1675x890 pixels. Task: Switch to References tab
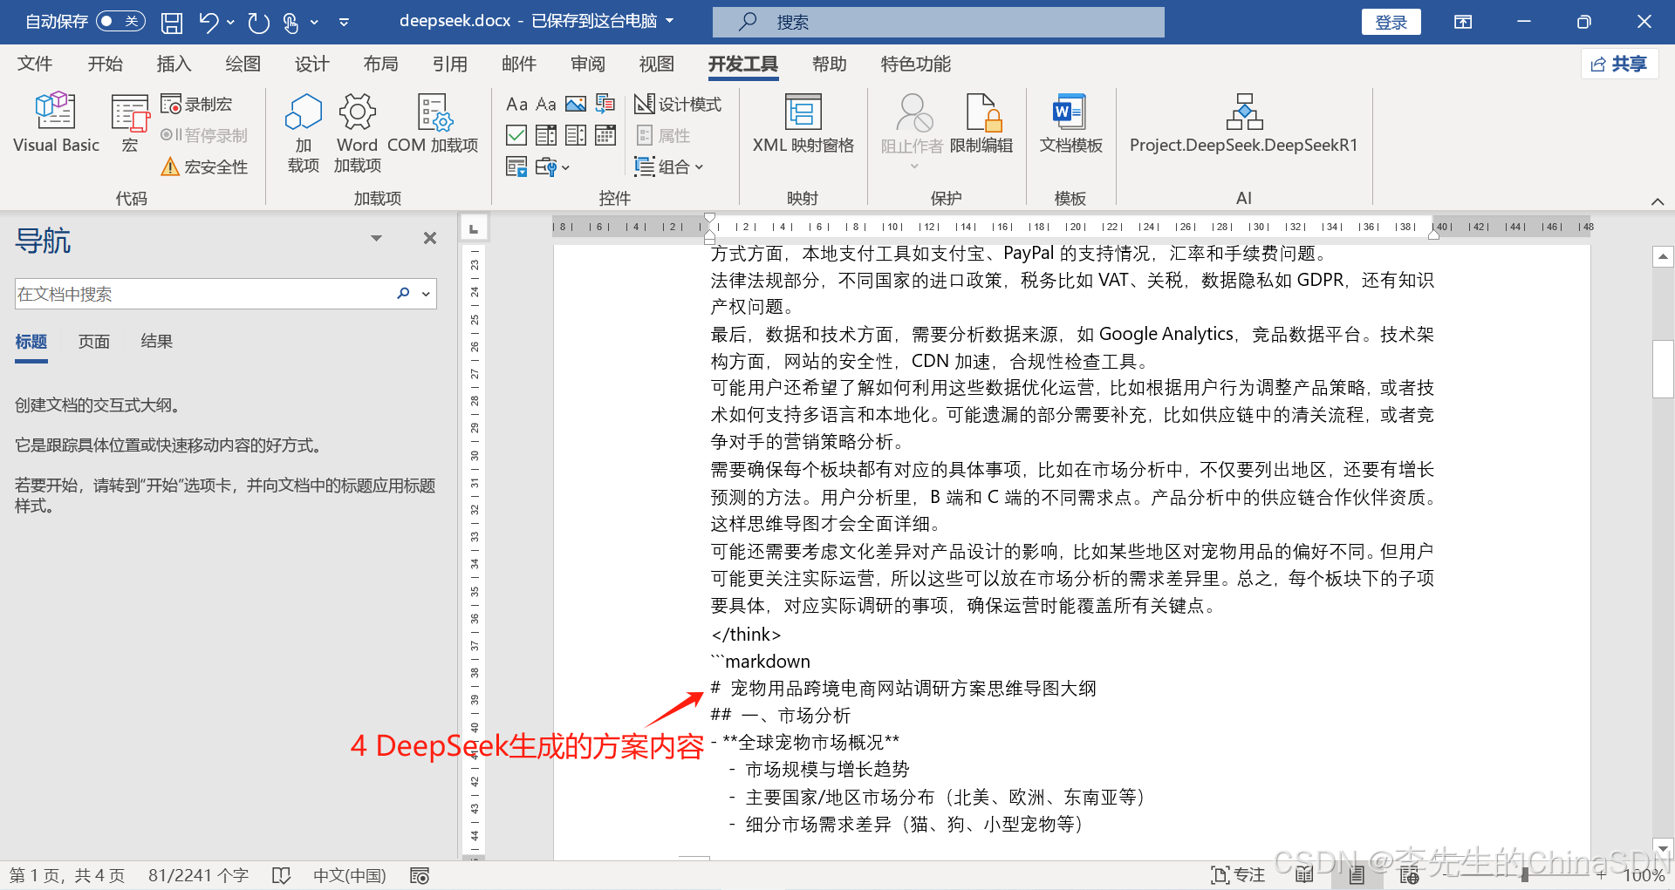[449, 64]
